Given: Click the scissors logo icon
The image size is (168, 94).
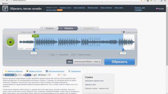Looking at the screenshot, I should [5, 8].
